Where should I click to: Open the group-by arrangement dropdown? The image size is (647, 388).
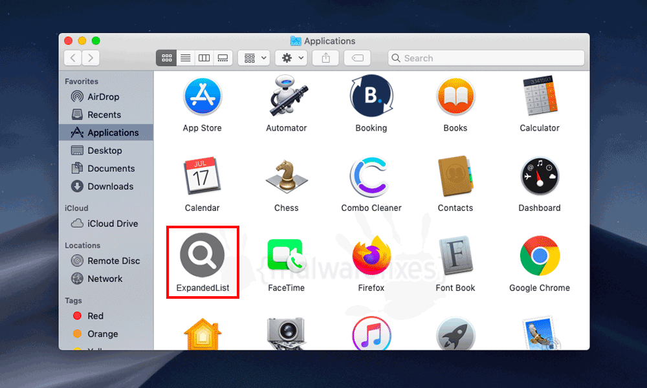tap(254, 58)
